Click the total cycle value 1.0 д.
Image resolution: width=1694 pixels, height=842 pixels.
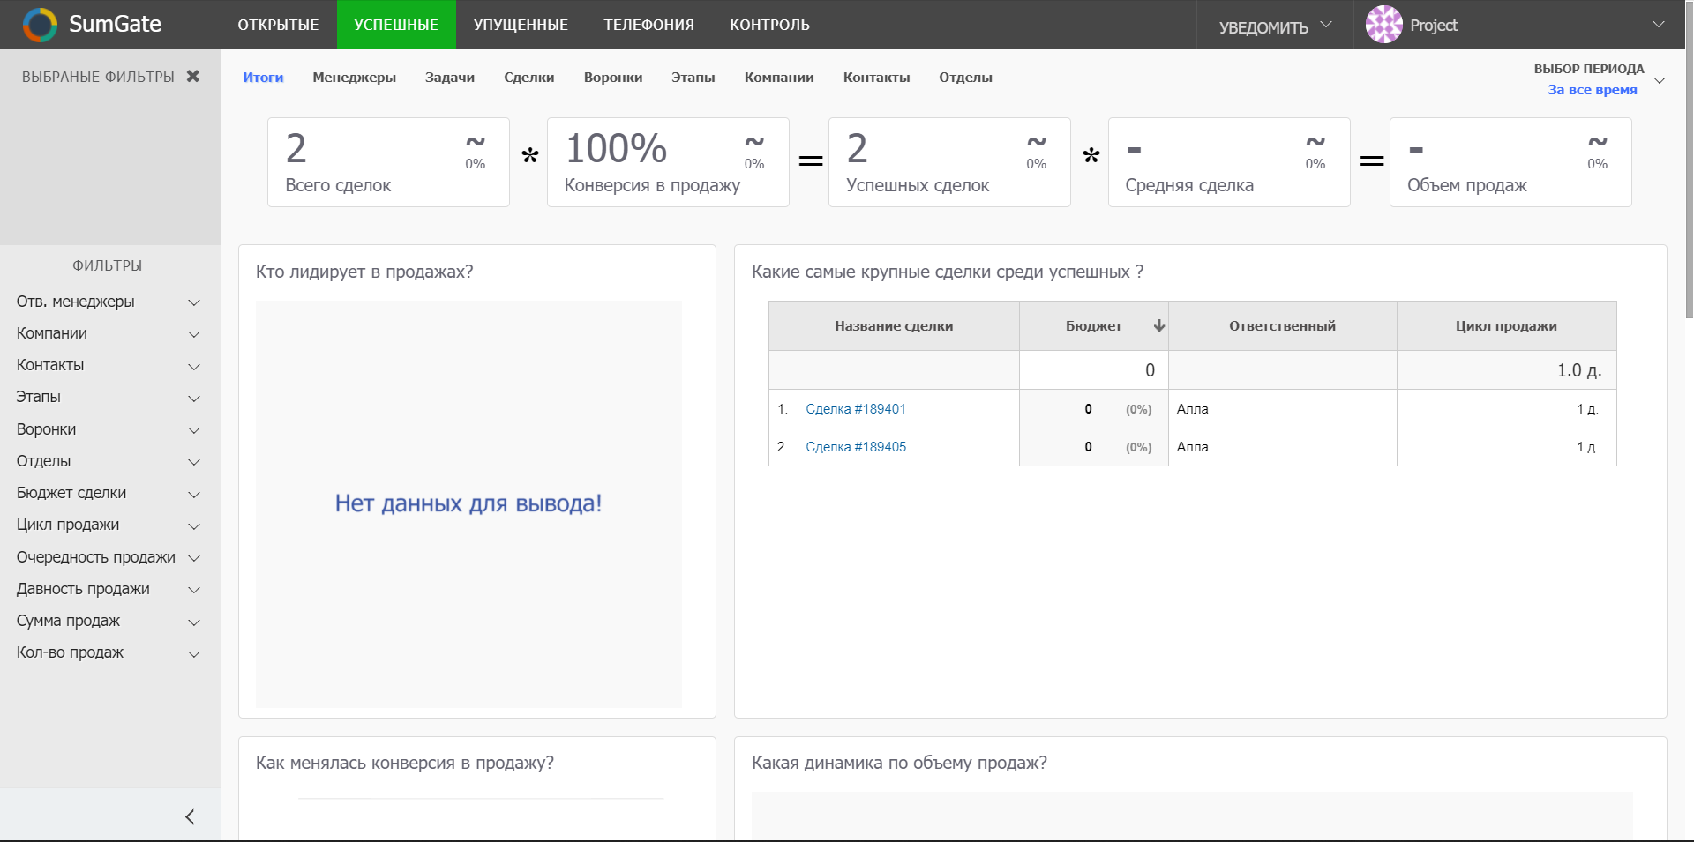[x=1579, y=370]
